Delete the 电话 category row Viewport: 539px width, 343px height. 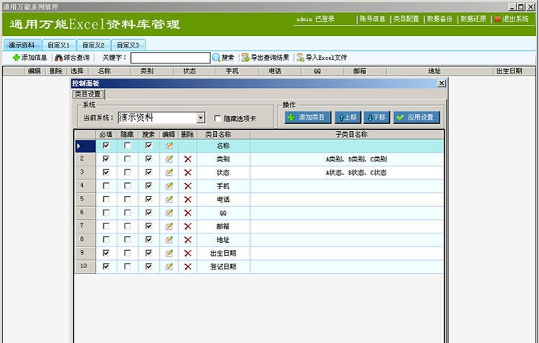(x=187, y=200)
